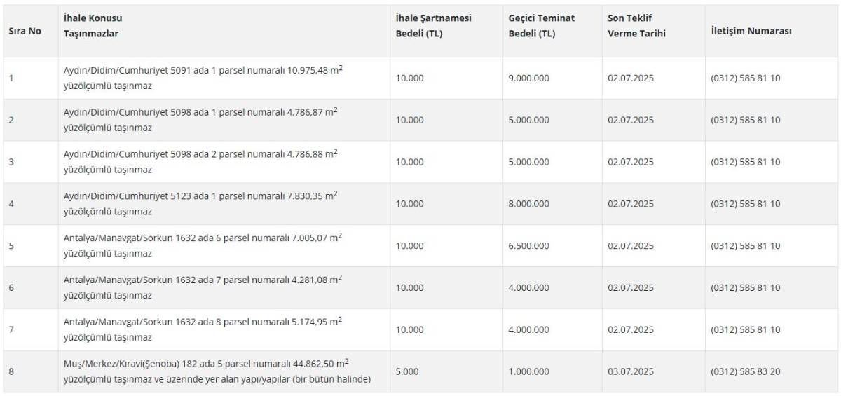This screenshot has width=841, height=396.
Task: Select the Didim 5098 ada 1 parsel description
Action: [x=200, y=120]
